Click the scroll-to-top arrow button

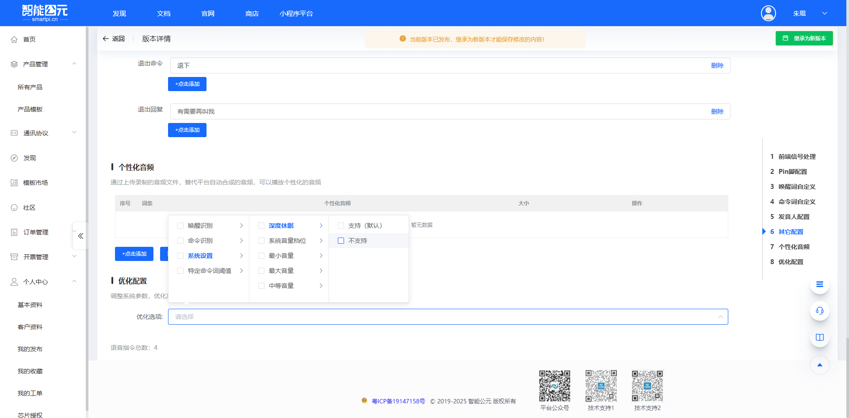coord(819,365)
